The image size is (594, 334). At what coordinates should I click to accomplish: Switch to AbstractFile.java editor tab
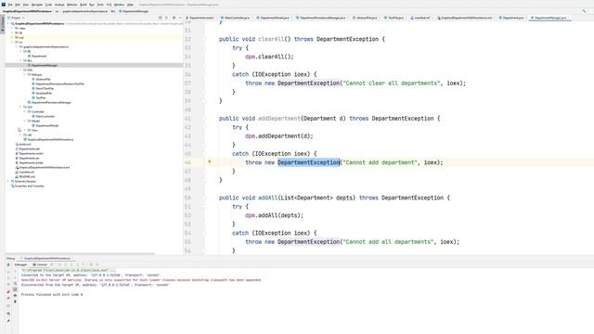pyautogui.click(x=367, y=18)
